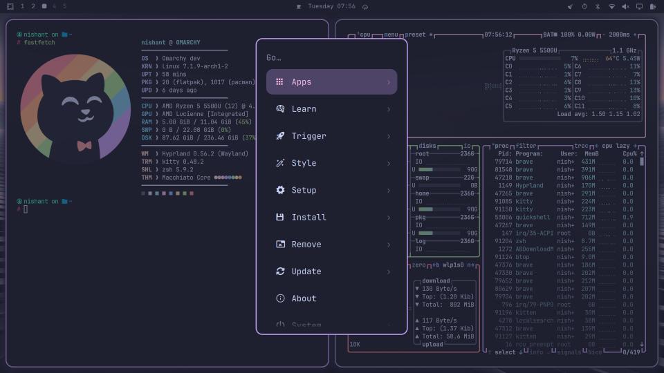
Task: Expand the Setup submenu chevron
Action: [388, 191]
